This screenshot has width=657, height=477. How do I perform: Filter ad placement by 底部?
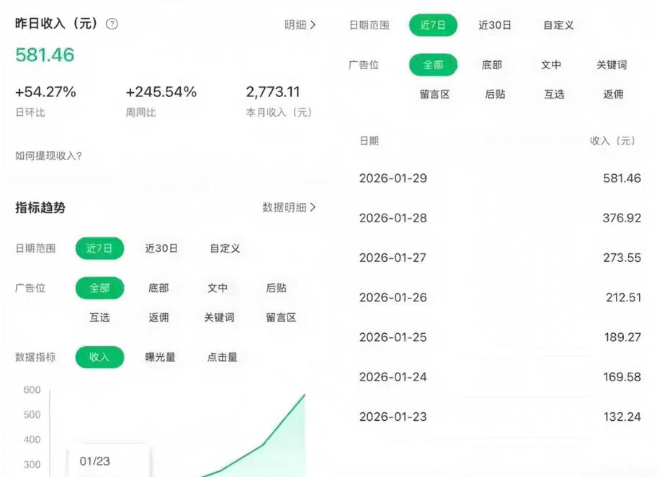click(x=159, y=289)
